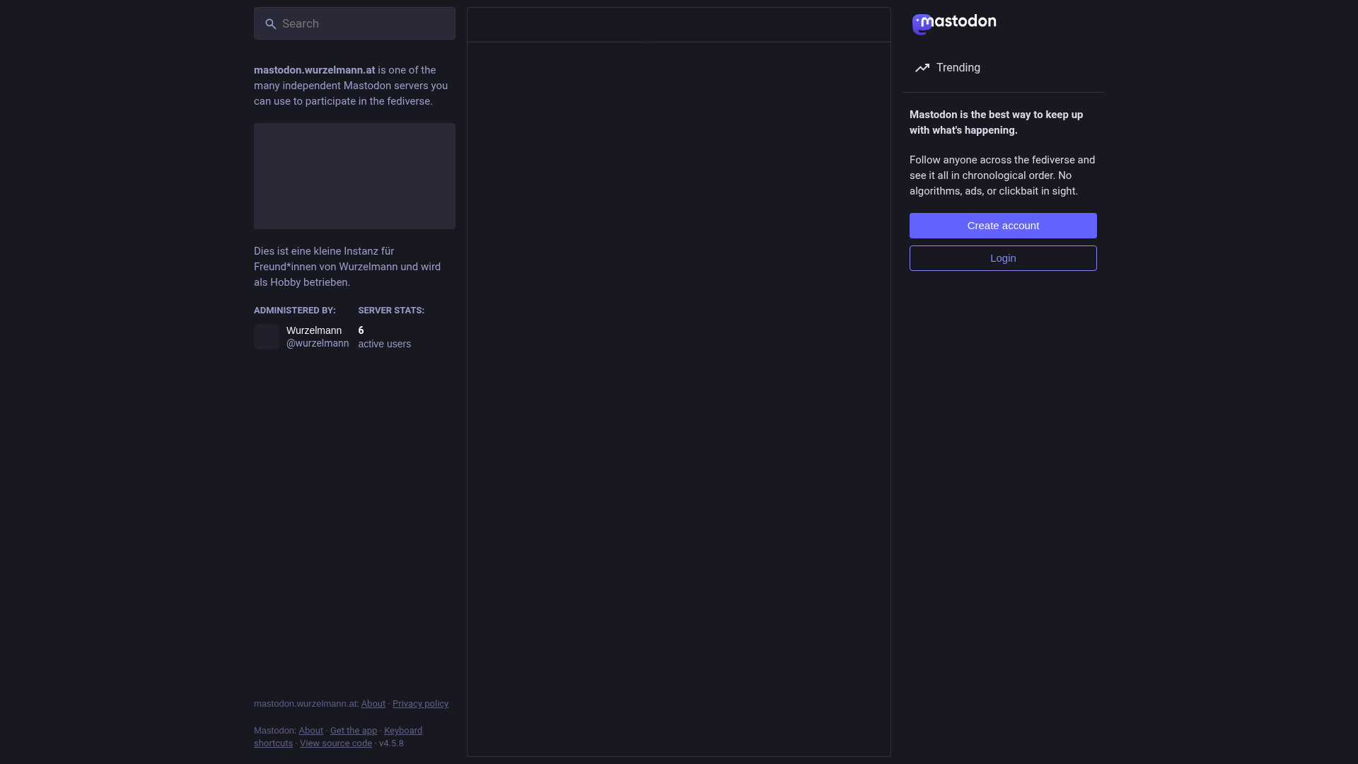Screen dimensions: 1358x764
Task: Open mastodon.wurzelmann.at About link
Action: tap(373, 704)
